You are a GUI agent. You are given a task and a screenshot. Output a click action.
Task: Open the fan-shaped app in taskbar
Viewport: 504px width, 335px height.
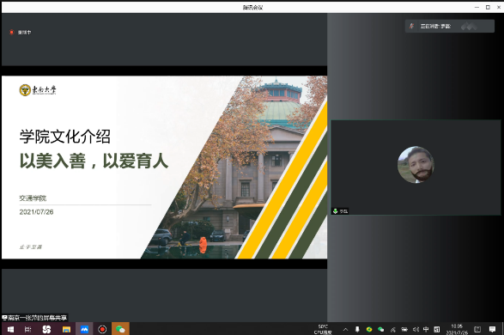(46, 329)
